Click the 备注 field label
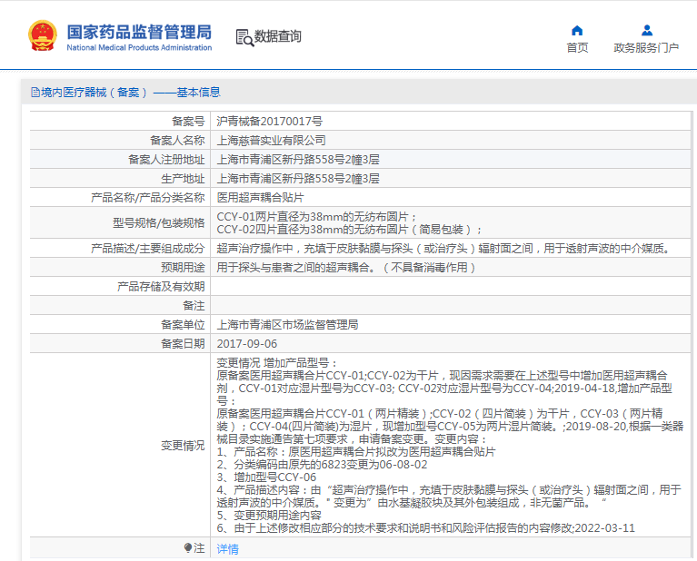 pos(194,306)
